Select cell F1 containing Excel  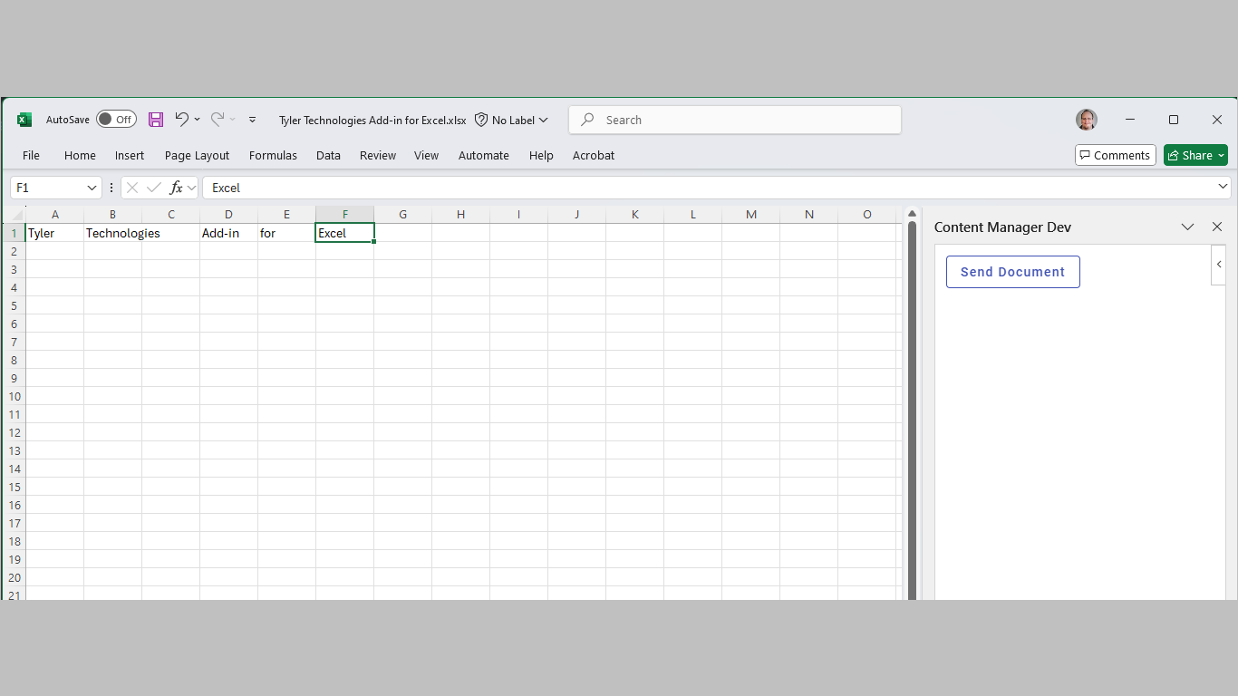(344, 233)
